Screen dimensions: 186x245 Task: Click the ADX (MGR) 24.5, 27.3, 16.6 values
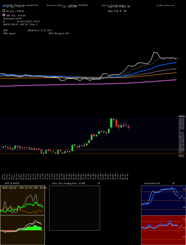[39, 30]
